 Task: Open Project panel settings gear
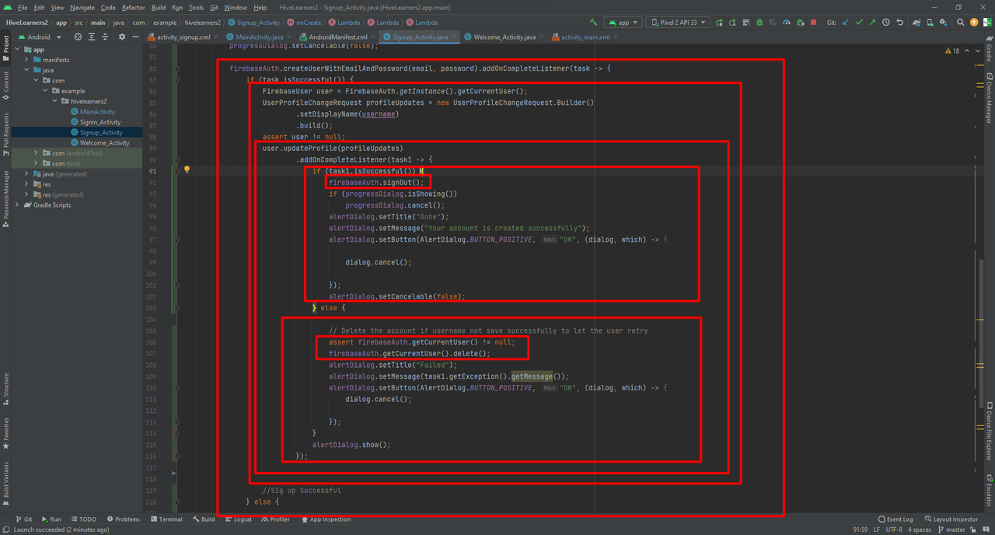pos(121,37)
